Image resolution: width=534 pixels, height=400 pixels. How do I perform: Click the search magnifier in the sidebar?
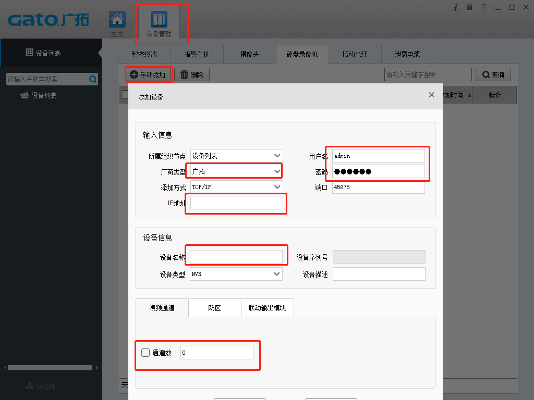[93, 79]
